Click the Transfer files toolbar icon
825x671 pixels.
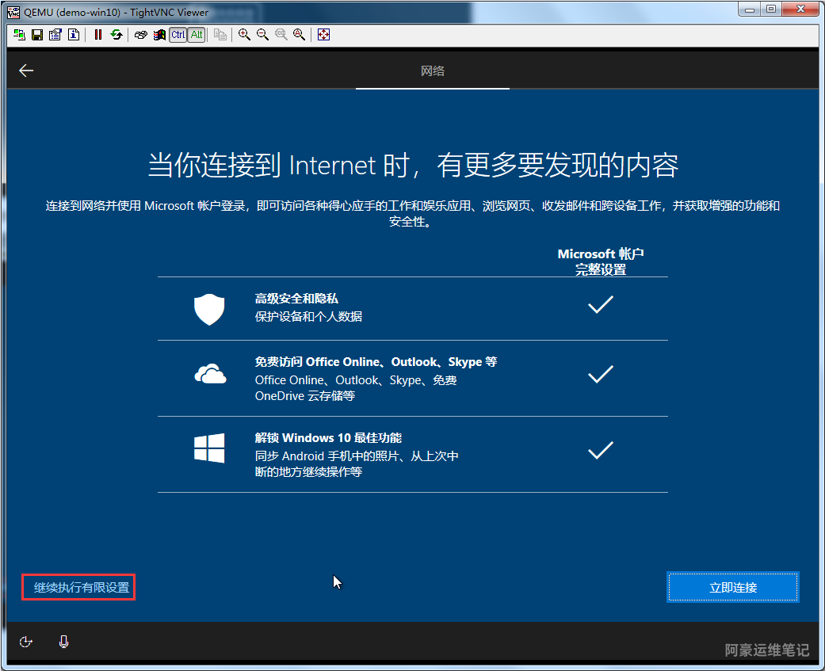220,35
